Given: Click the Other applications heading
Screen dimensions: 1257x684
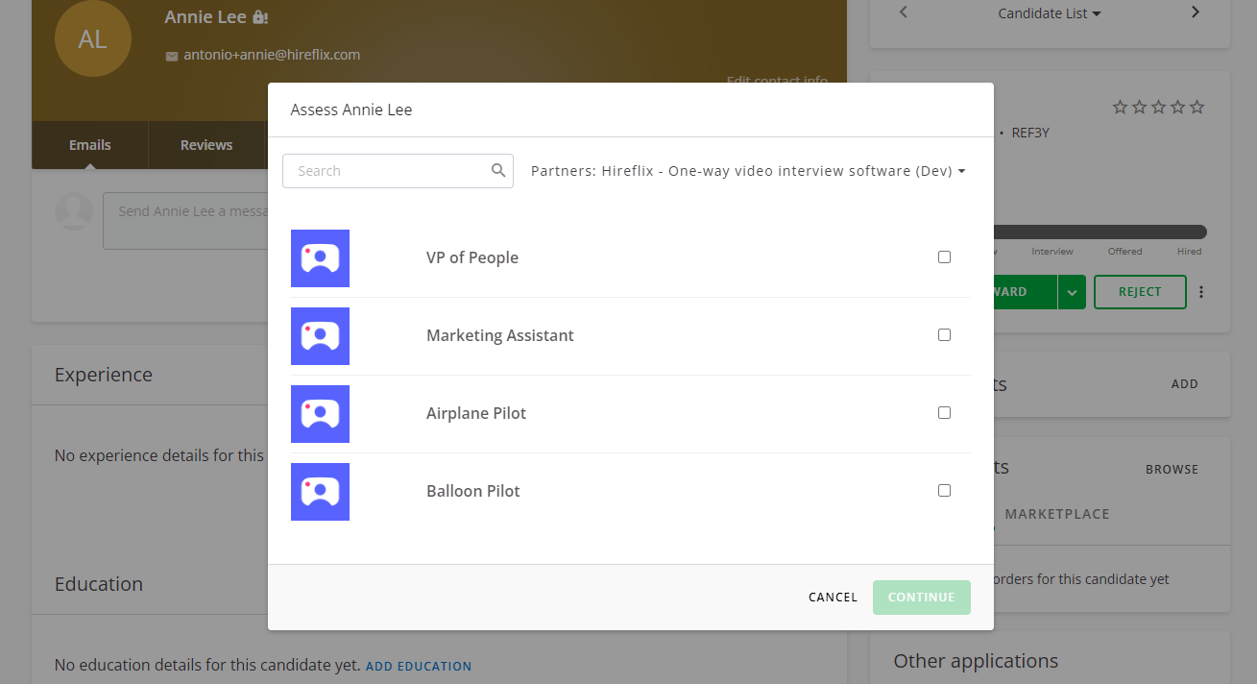Looking at the screenshot, I should click(976, 661).
